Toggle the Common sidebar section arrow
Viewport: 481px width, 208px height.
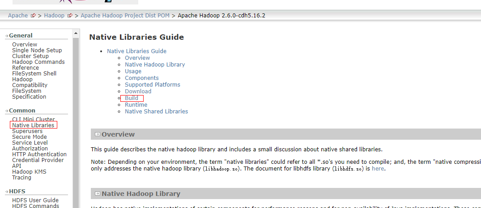pyautogui.click(x=7, y=111)
